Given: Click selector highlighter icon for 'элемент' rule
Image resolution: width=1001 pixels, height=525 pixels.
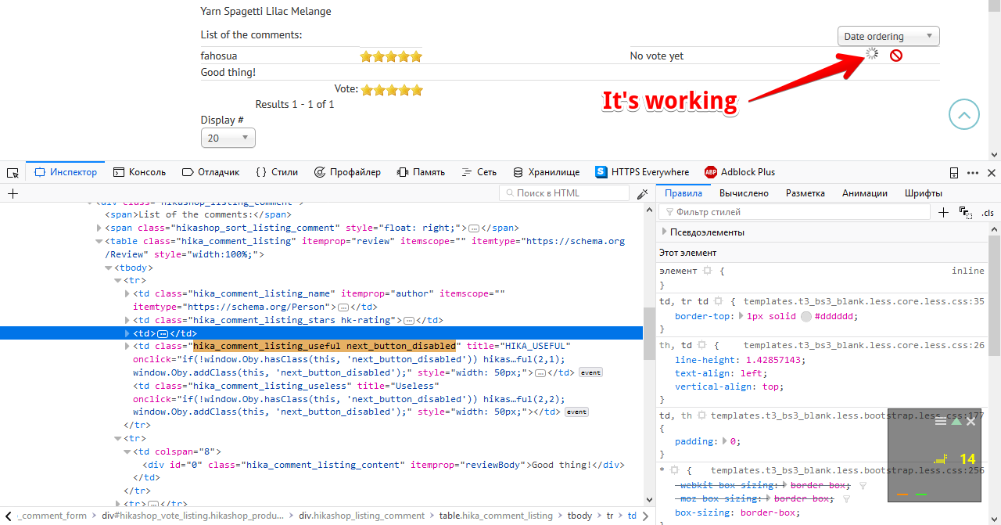Looking at the screenshot, I should [708, 271].
